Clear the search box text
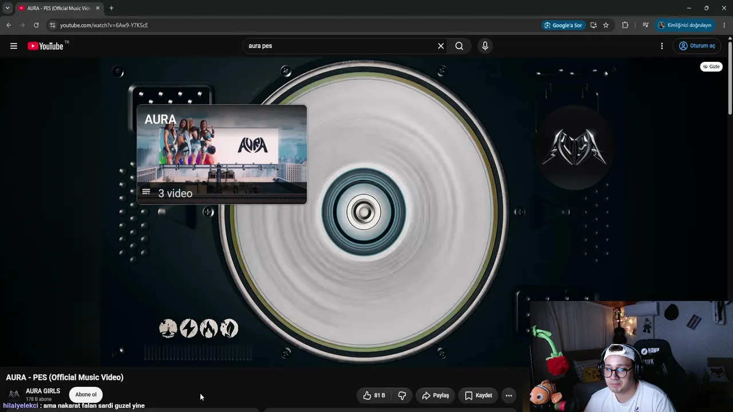Viewport: 733px width, 412px height. 441,46
